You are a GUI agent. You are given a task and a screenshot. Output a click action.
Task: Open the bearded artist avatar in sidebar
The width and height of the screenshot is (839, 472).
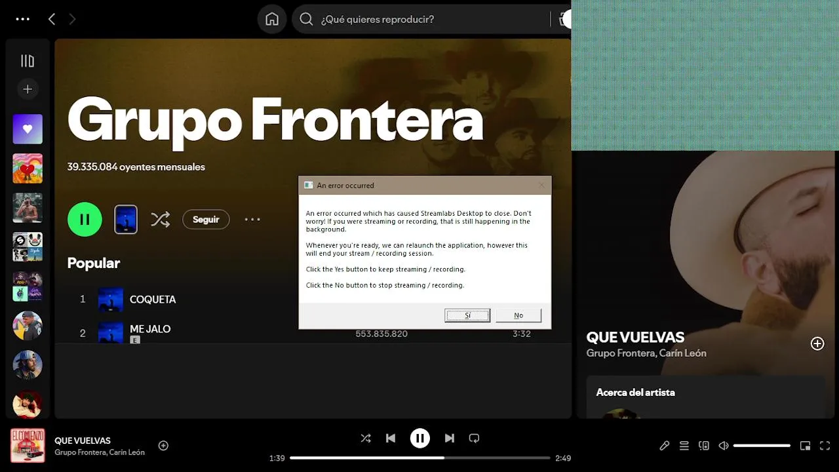[28, 365]
